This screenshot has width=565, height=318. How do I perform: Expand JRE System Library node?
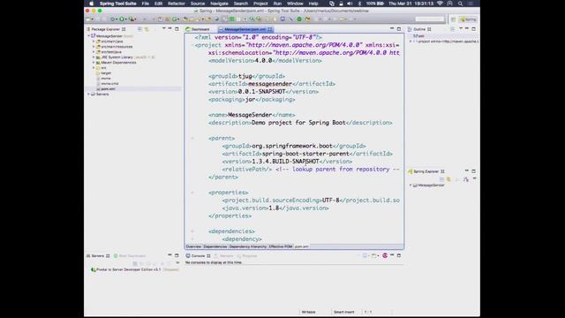pyautogui.click(x=94, y=57)
